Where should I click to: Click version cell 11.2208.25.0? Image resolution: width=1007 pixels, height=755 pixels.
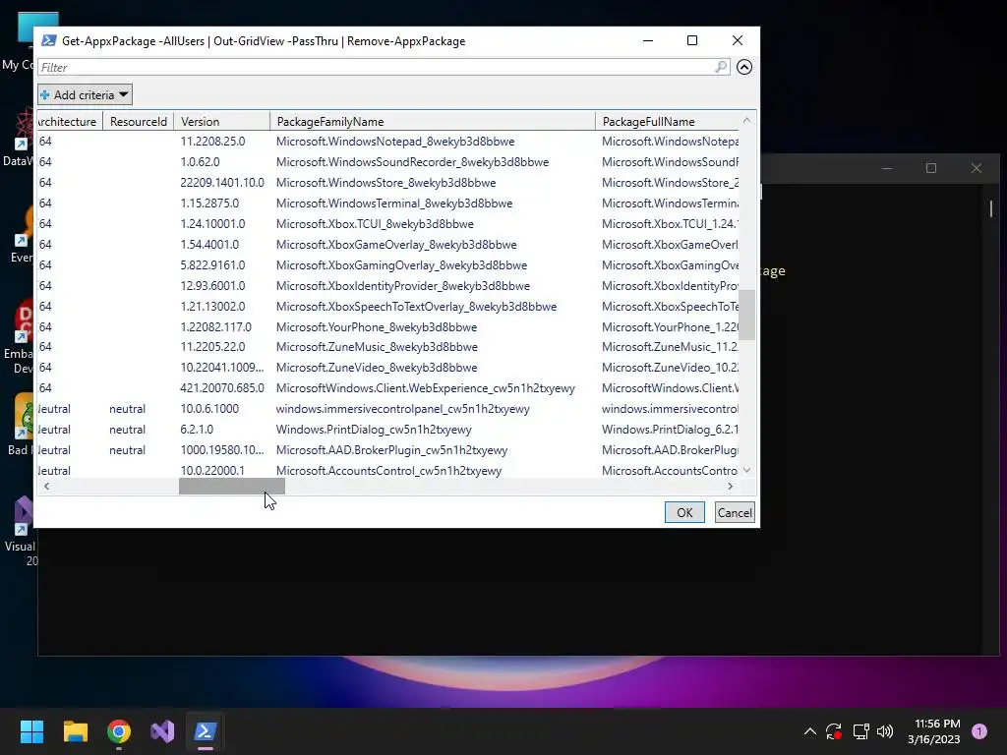pyautogui.click(x=212, y=142)
